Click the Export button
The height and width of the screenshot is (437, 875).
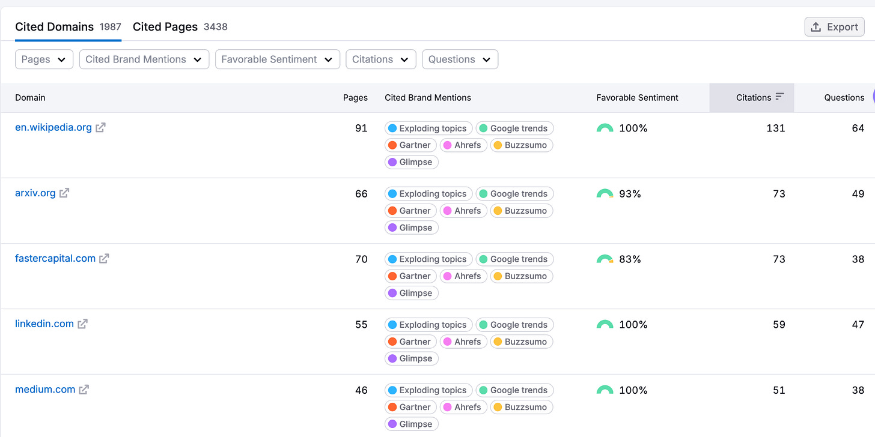point(834,27)
